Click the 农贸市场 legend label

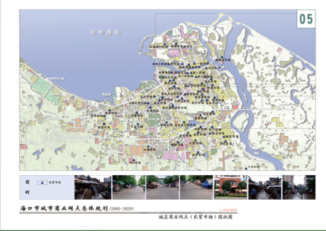coord(55,182)
